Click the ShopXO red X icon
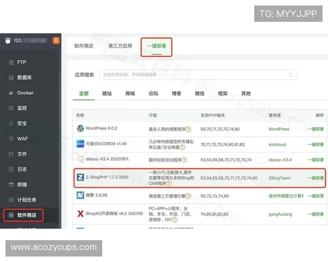This screenshot has height=262, width=328. (80, 213)
